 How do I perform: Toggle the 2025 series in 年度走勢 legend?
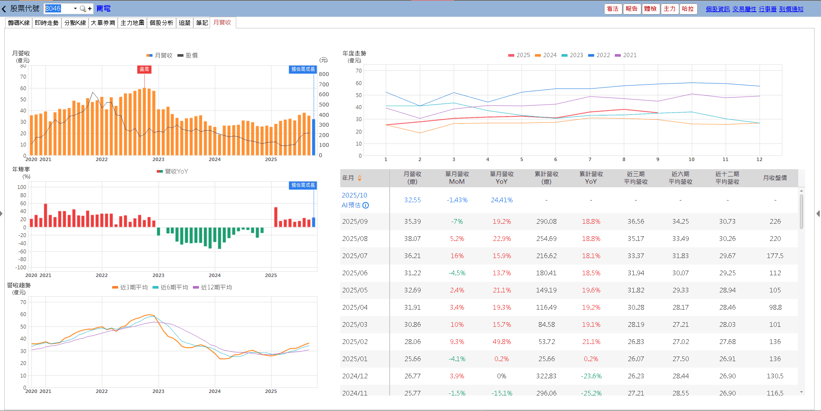[519, 55]
